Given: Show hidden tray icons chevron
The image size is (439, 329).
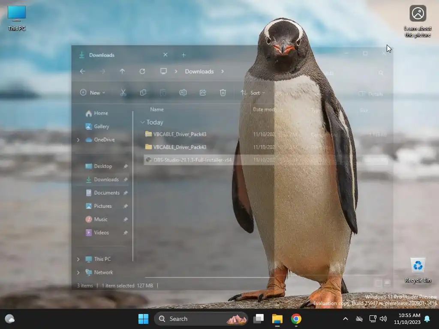Looking at the screenshot, I should coord(346,319).
